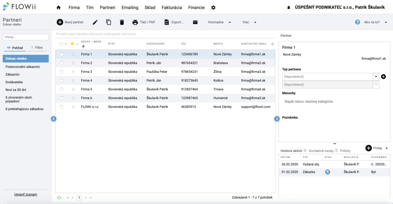Select Zákazníci view in sidebar
The width and height of the screenshot is (393, 204).
click(x=13, y=75)
